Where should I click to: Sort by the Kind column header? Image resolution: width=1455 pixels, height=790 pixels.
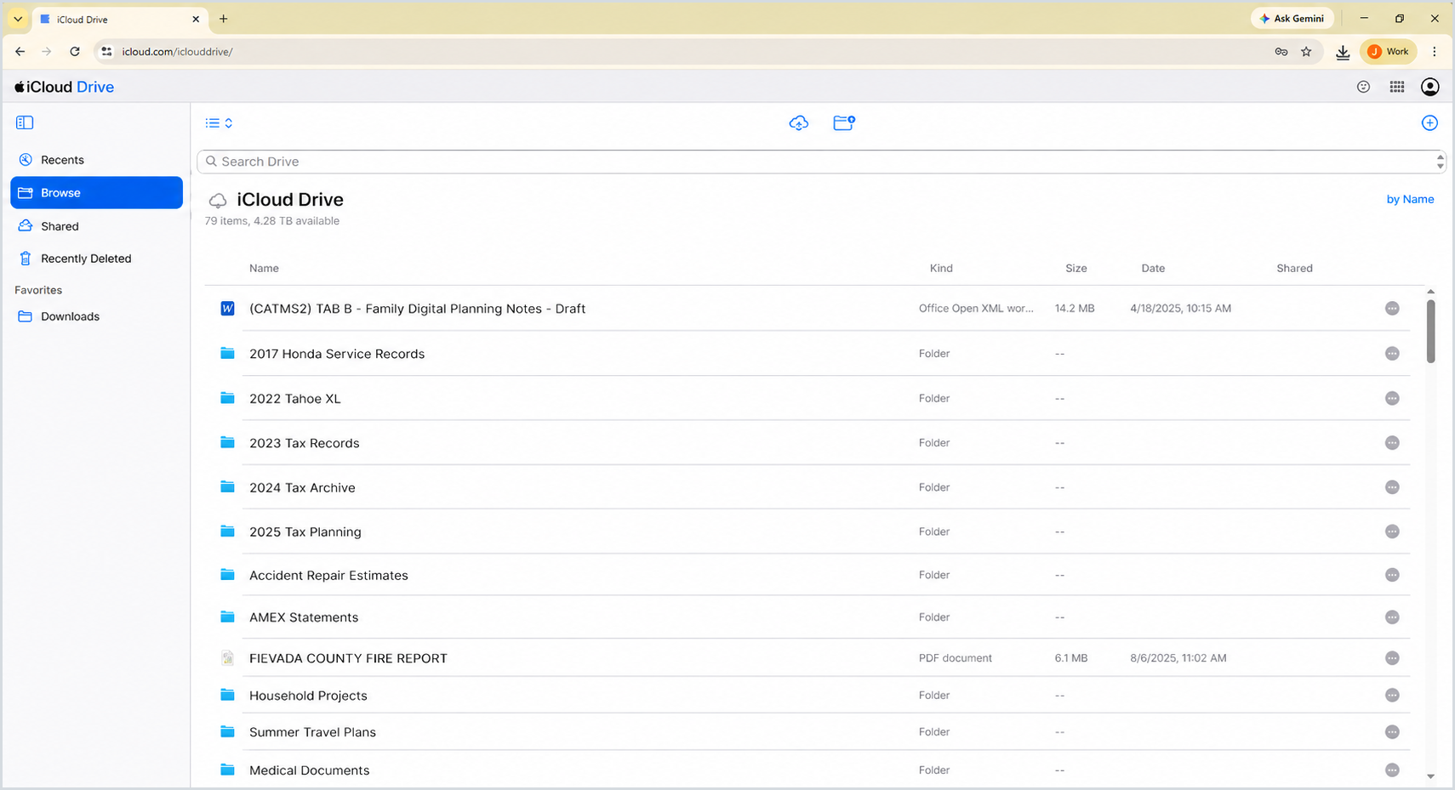941,268
